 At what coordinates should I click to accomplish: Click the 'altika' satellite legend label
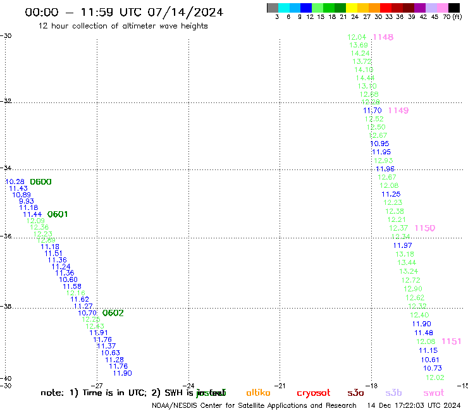(258, 393)
